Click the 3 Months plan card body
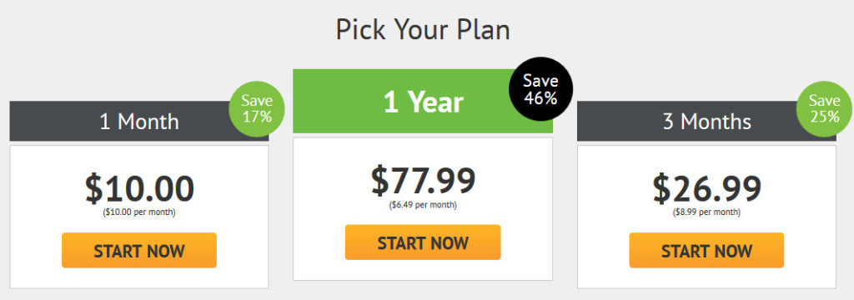This screenshot has height=300, width=854. point(706,217)
